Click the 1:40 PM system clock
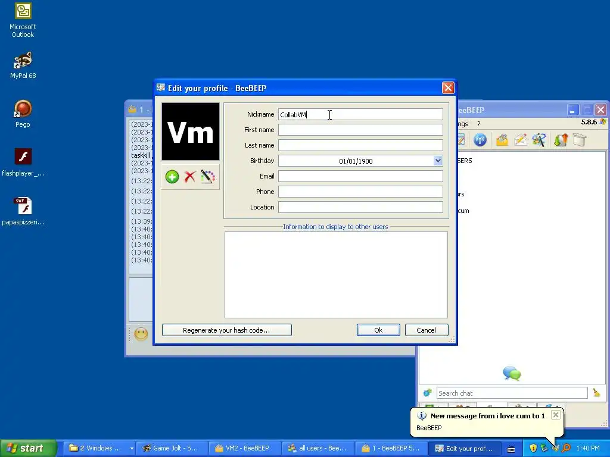This screenshot has width=610, height=457. pyautogui.click(x=588, y=448)
